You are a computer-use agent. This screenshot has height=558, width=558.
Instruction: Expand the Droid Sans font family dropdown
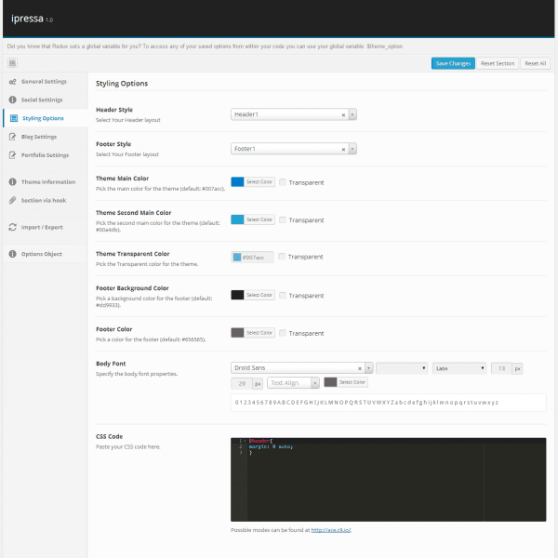(x=368, y=368)
